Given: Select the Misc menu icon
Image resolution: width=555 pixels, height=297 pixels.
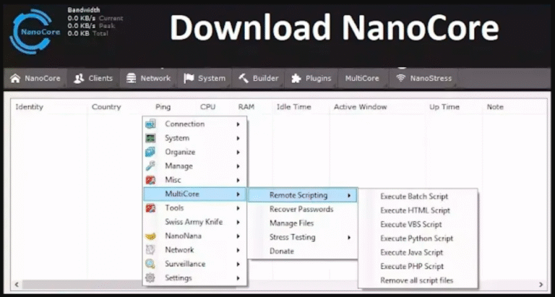Looking at the screenshot, I should pos(150,180).
